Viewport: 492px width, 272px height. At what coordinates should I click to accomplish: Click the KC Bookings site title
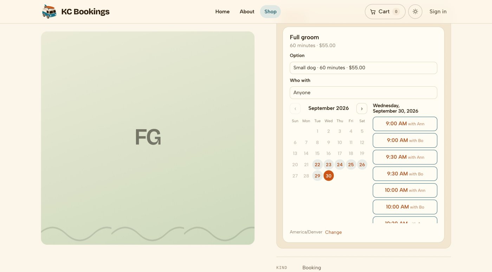tap(85, 12)
